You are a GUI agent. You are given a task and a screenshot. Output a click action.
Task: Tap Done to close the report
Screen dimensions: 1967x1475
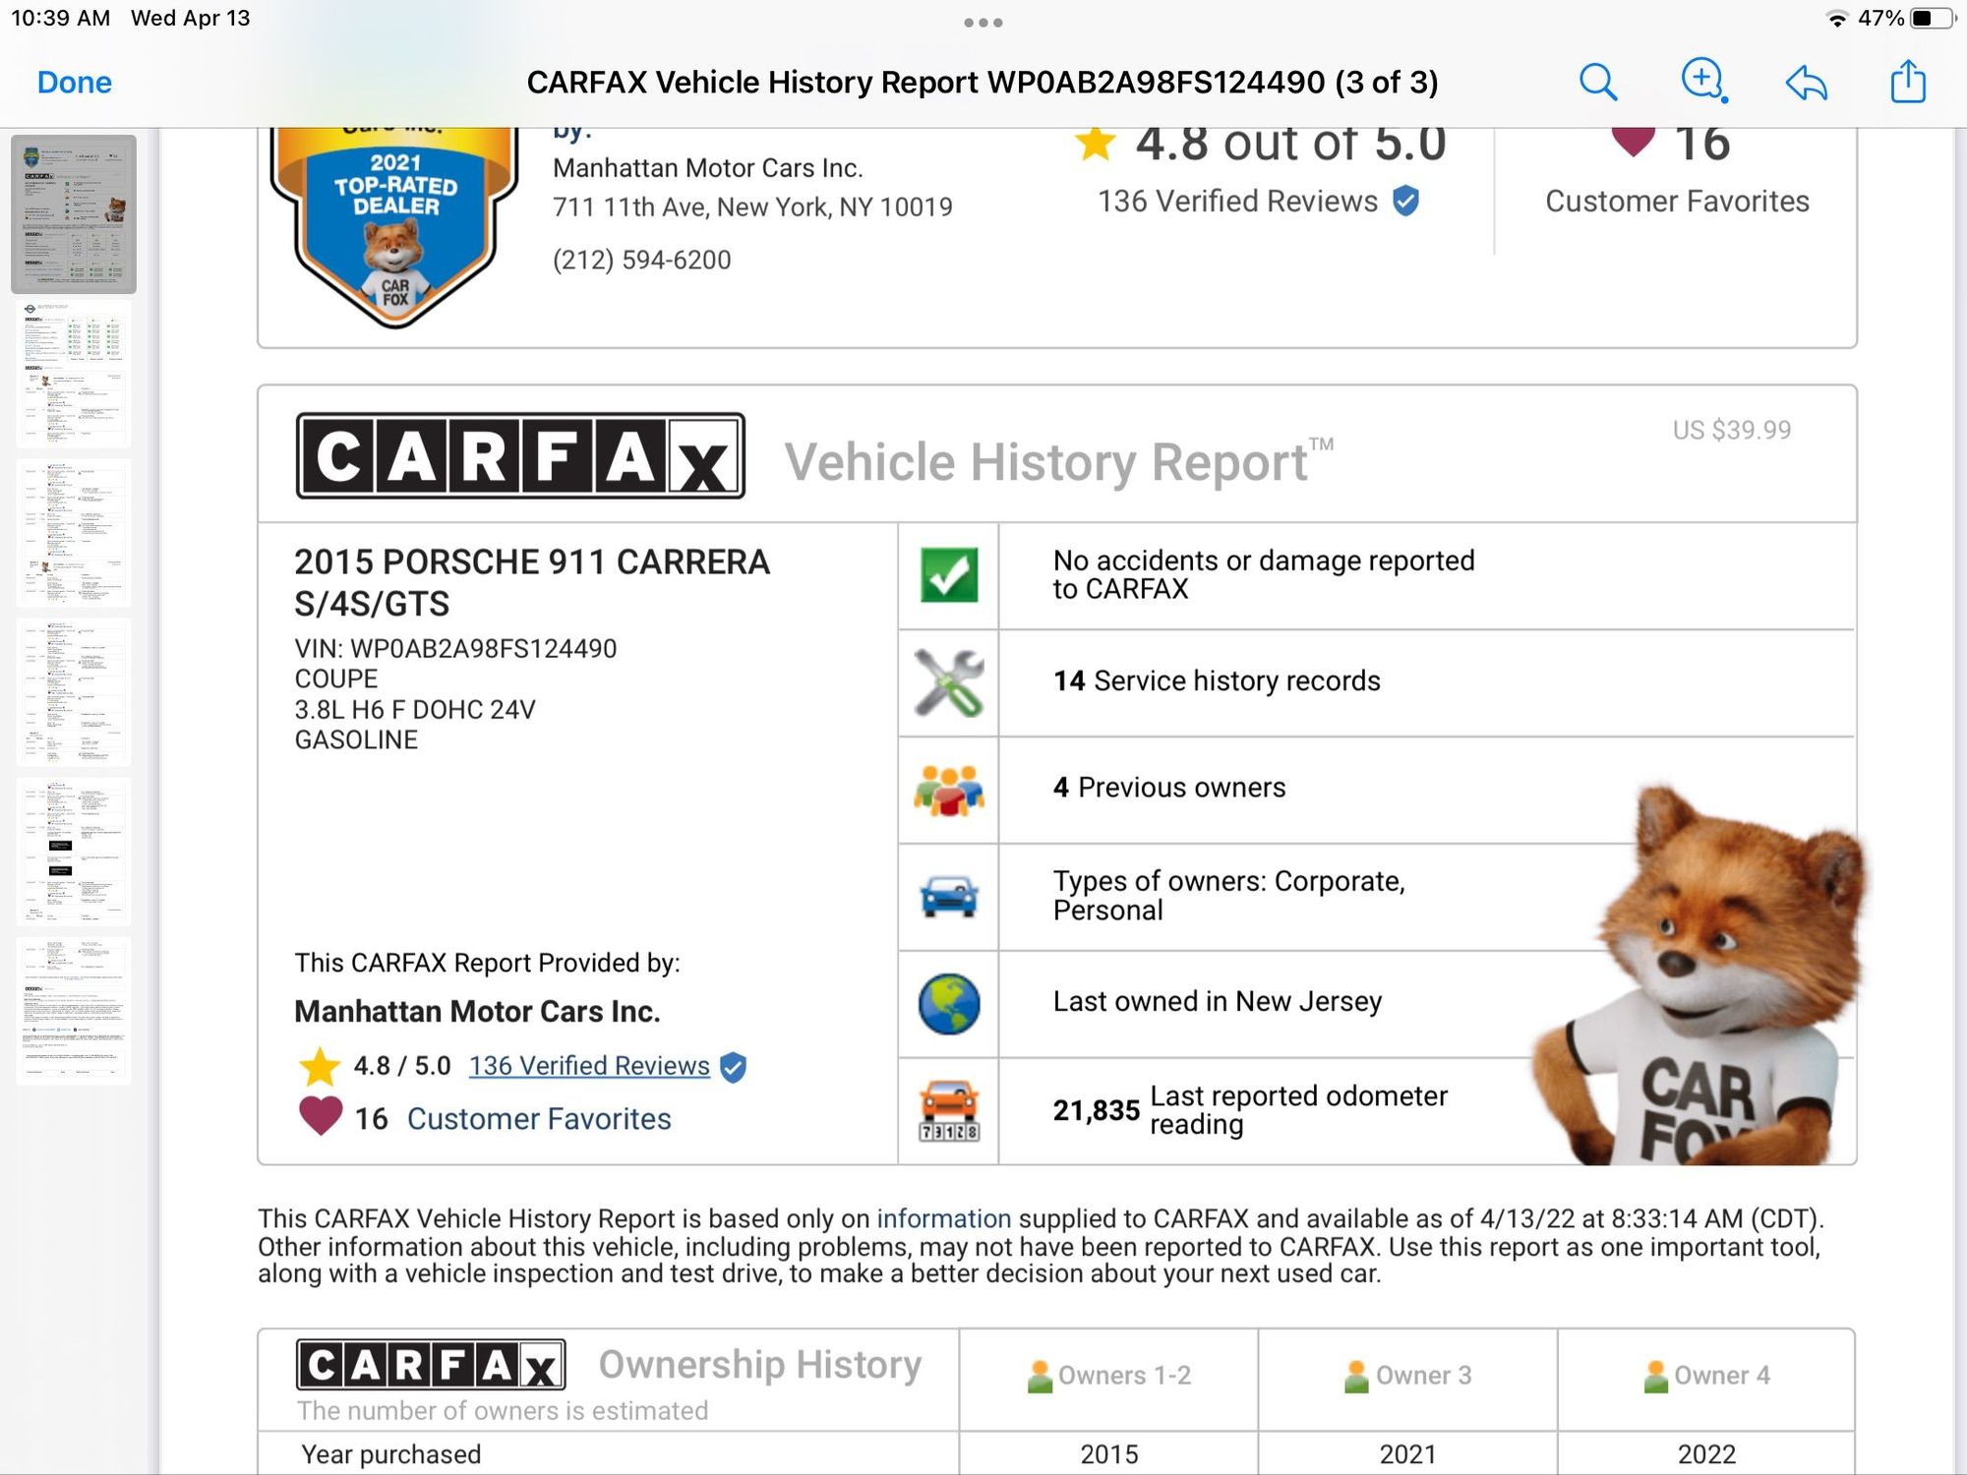(x=75, y=83)
